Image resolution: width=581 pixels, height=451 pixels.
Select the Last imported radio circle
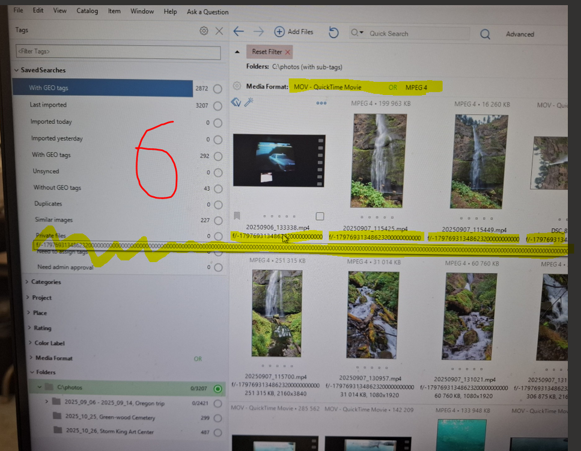217,106
